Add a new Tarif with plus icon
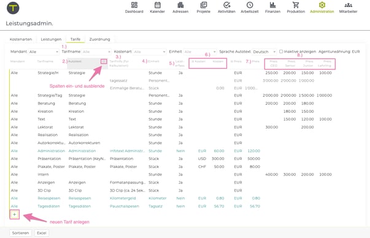Screen dimensions: 370x238 coord(14,215)
